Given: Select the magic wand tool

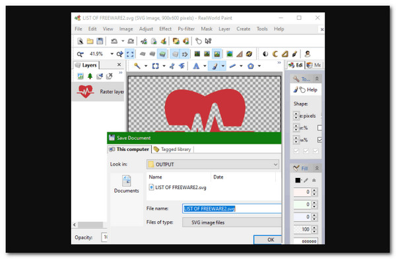Looking at the screenshot, I should coord(137,66).
